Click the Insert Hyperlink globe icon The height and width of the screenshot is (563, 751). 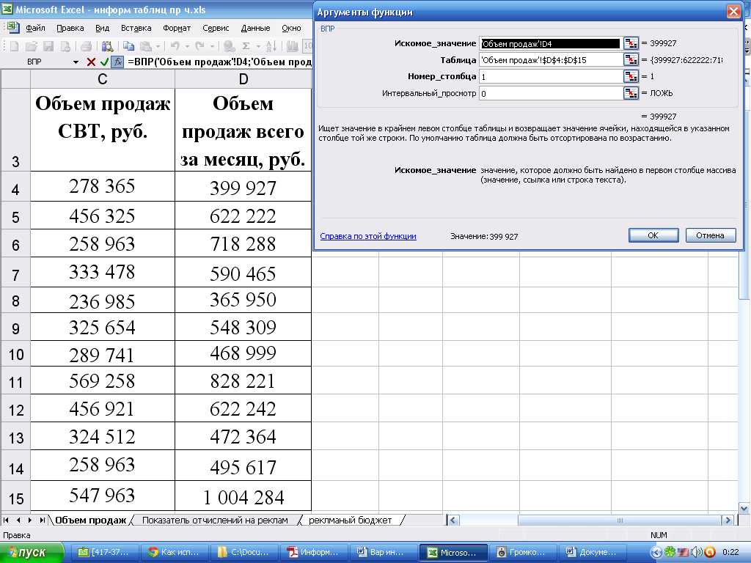[230, 46]
